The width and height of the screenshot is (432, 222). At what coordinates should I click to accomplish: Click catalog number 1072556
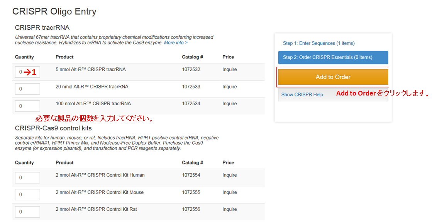click(x=191, y=209)
